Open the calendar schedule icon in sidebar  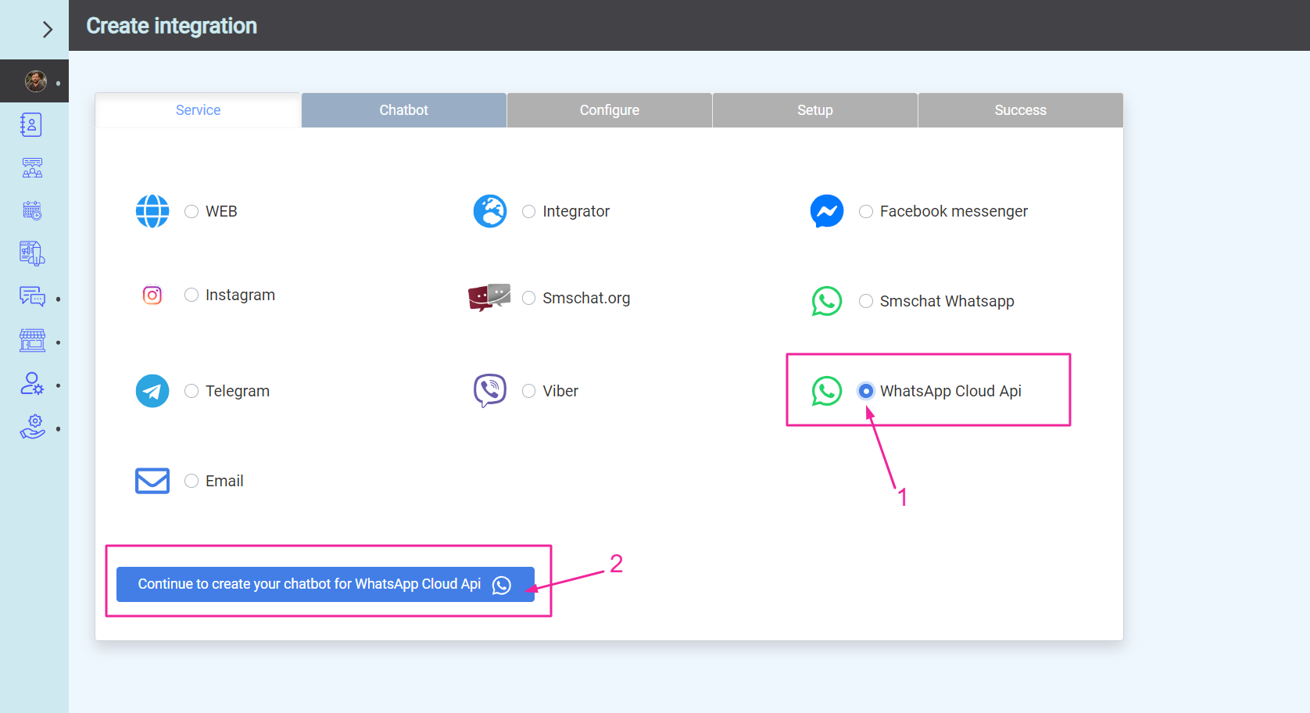click(x=32, y=210)
